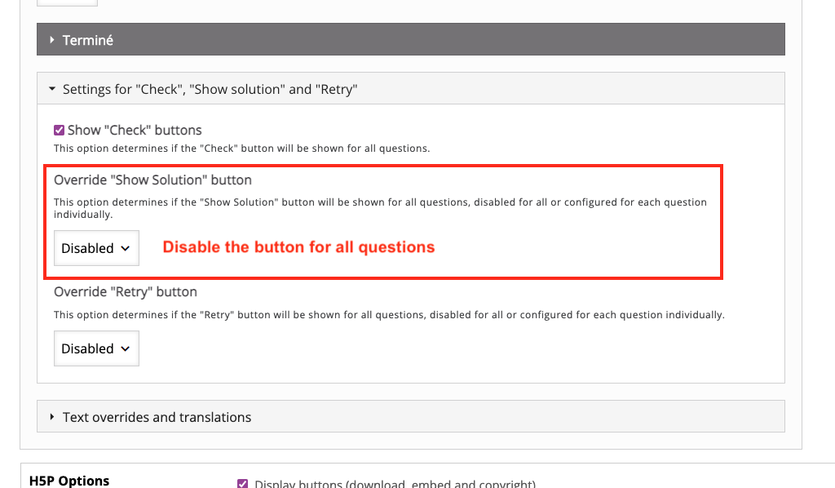Expand the Text overrides and translations triangle icon
The width and height of the screenshot is (835, 488).
51,417
